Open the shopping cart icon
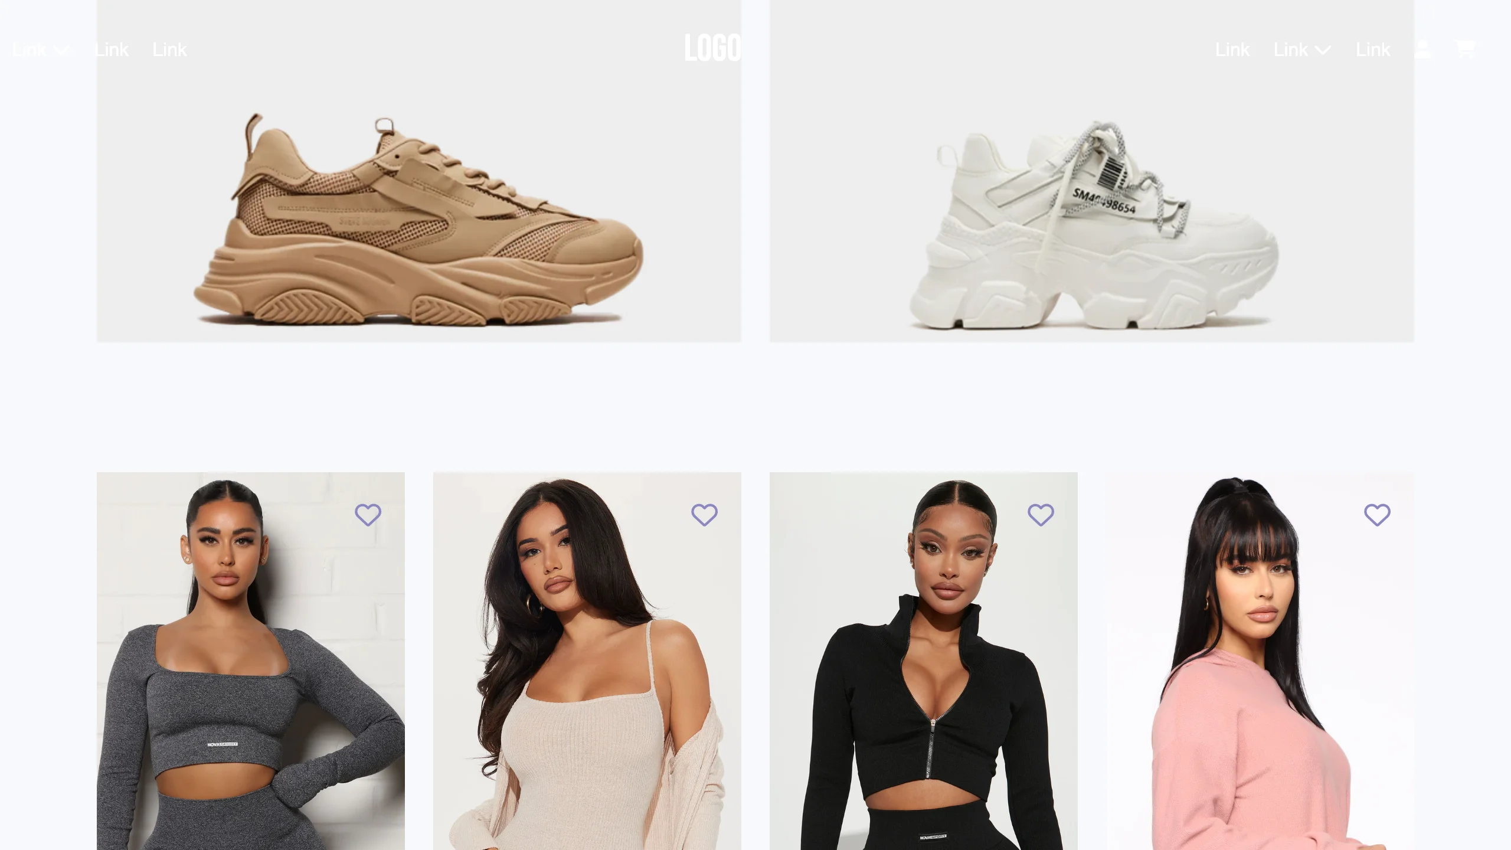 click(x=1465, y=49)
